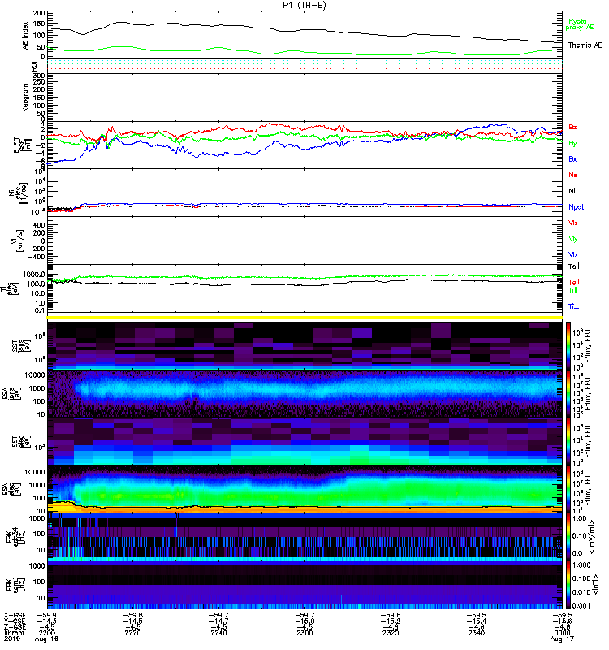
Task: Select the red Te perpendicular legend label
Action: click(x=574, y=282)
